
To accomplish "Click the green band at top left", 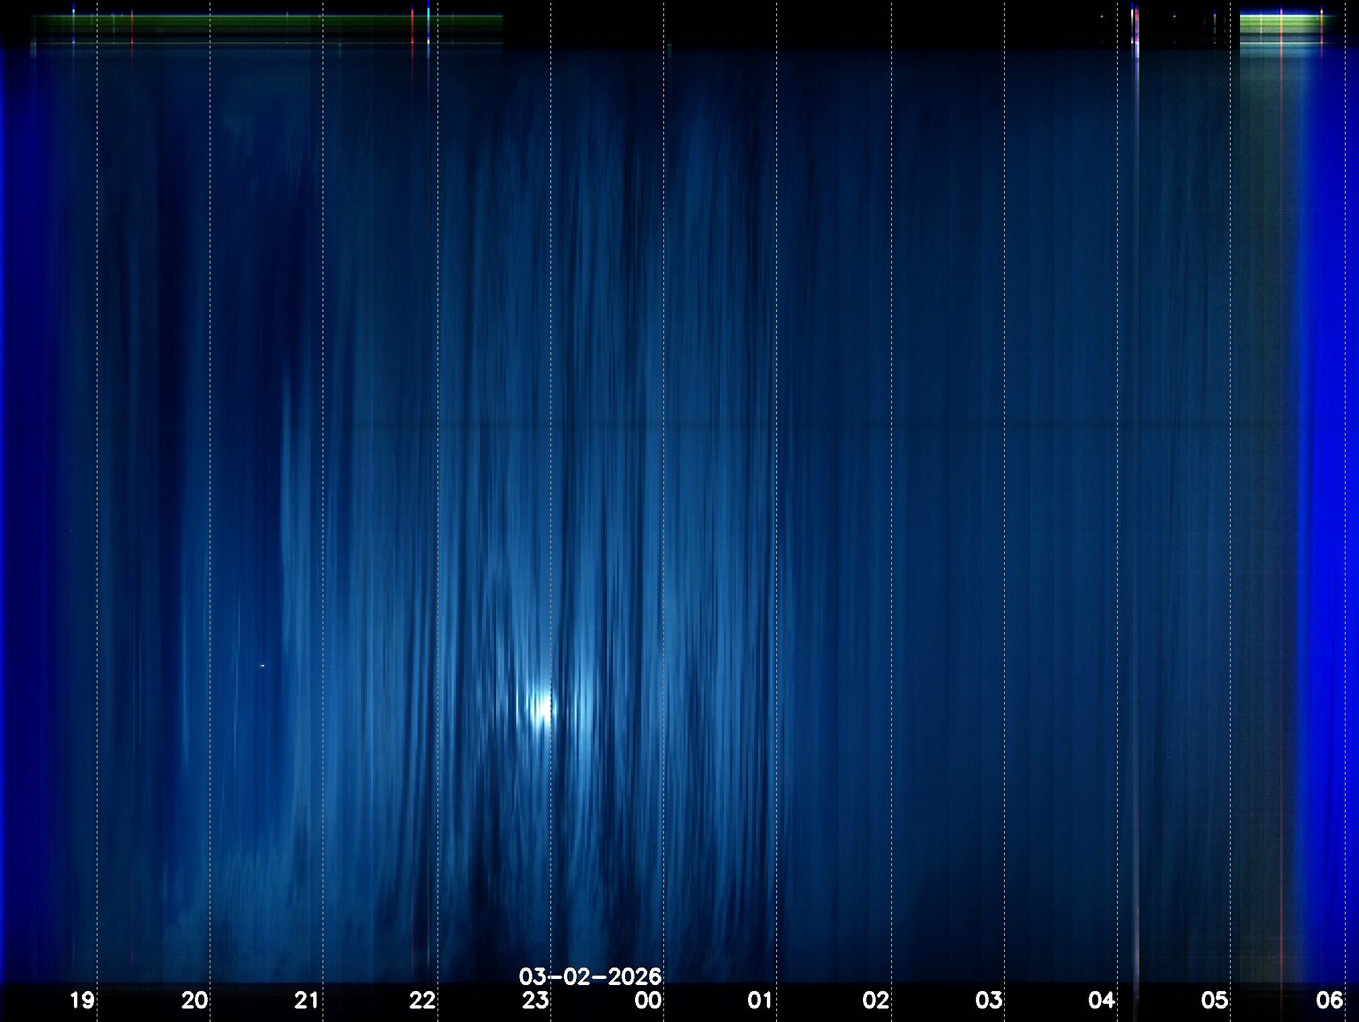I will pos(269,22).
